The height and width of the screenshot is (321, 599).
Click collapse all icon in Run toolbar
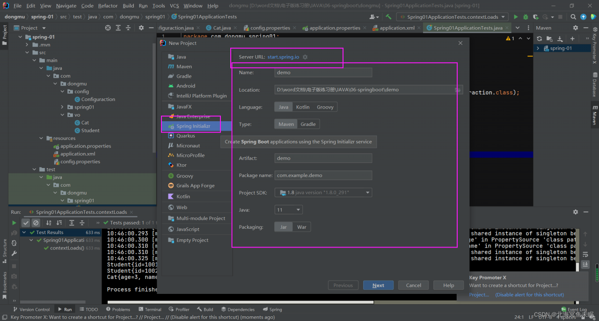click(82, 223)
